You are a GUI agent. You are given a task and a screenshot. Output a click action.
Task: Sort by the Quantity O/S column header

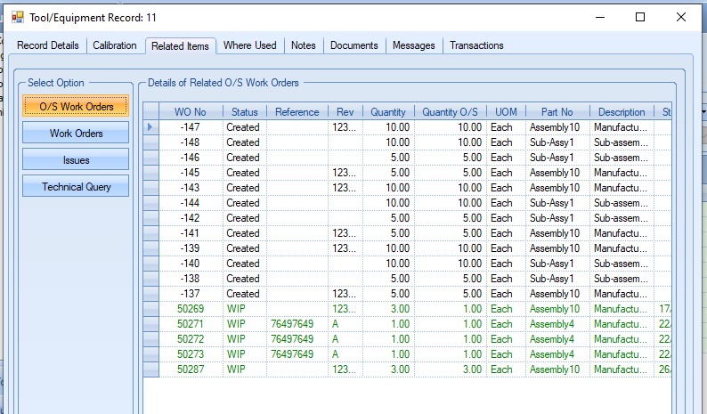click(x=450, y=112)
